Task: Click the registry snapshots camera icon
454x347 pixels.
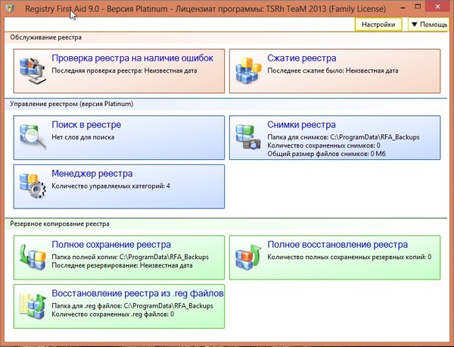Action: 248,137
